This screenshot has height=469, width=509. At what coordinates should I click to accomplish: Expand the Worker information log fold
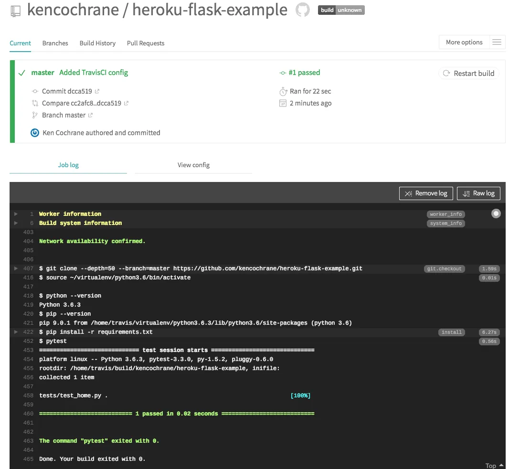pyautogui.click(x=16, y=214)
